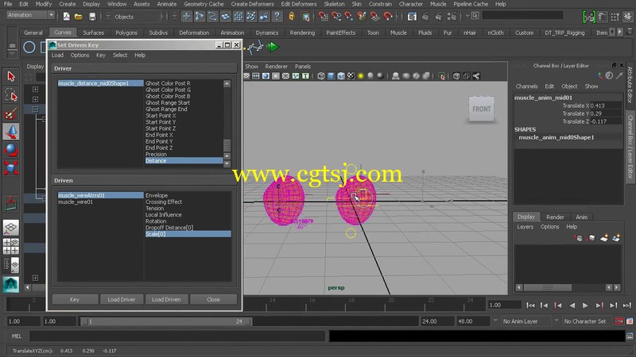636x357 pixels.
Task: Go to start of playback range
Action: click(530, 305)
